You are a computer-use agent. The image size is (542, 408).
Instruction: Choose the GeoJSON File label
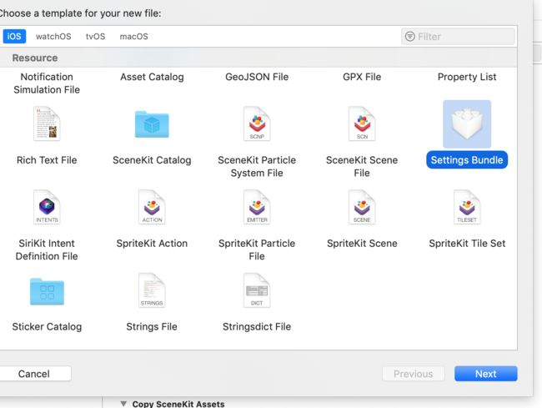click(257, 77)
